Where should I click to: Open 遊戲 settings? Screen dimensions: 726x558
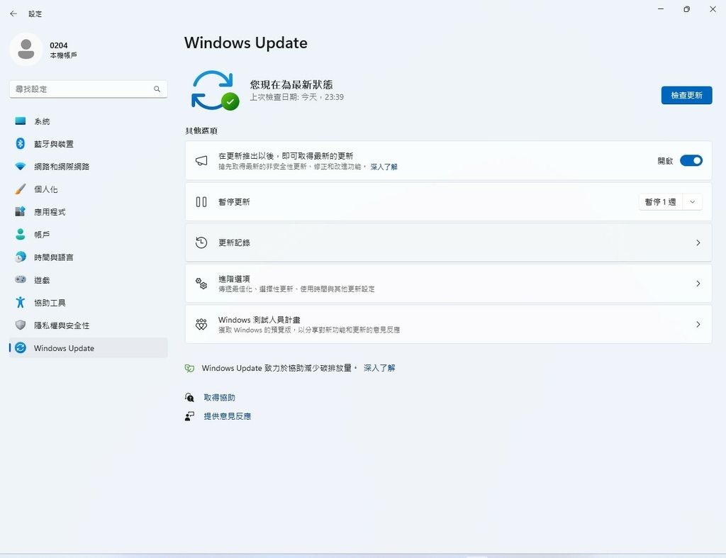tap(89, 279)
